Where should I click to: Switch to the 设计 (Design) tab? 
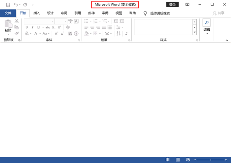(50, 13)
